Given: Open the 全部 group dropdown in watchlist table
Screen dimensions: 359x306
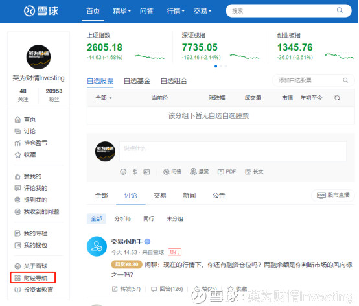Looking at the screenshot, I should (x=104, y=98).
